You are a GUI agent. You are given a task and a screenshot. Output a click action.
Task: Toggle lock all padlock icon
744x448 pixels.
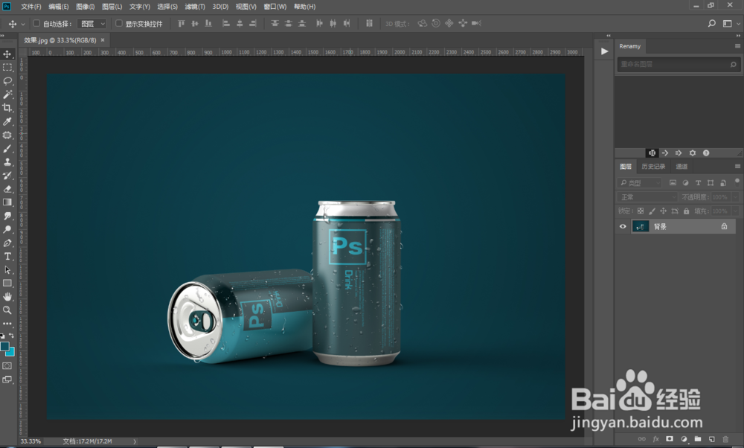click(686, 211)
